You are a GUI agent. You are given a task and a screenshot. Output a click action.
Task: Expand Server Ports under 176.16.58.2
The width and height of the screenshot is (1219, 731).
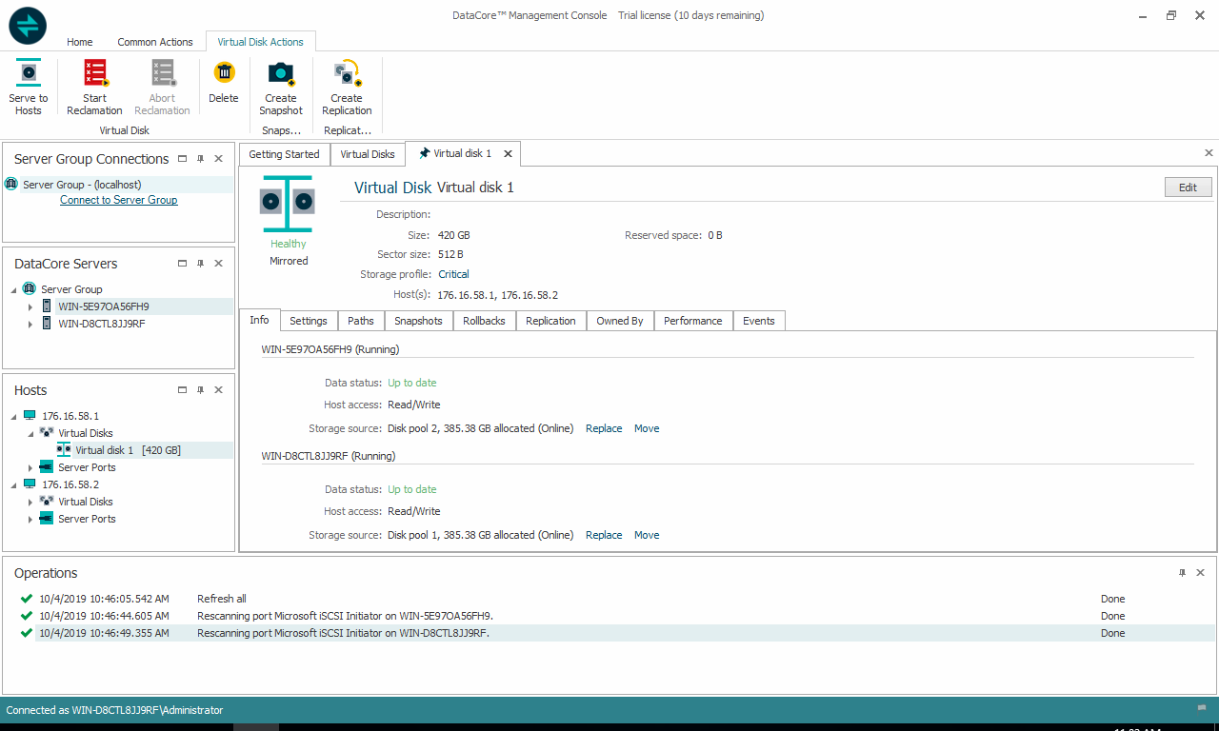[x=30, y=519]
